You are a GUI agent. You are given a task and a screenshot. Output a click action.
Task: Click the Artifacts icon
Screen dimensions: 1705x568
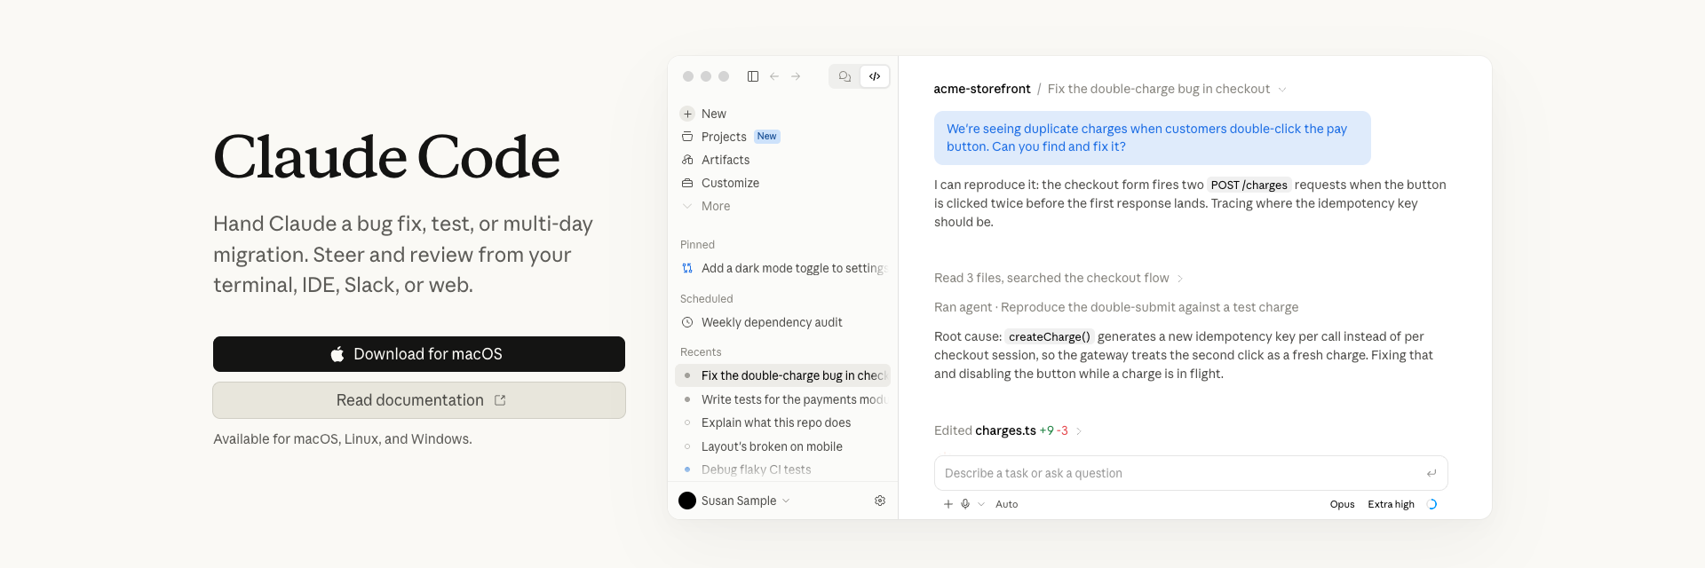(687, 160)
